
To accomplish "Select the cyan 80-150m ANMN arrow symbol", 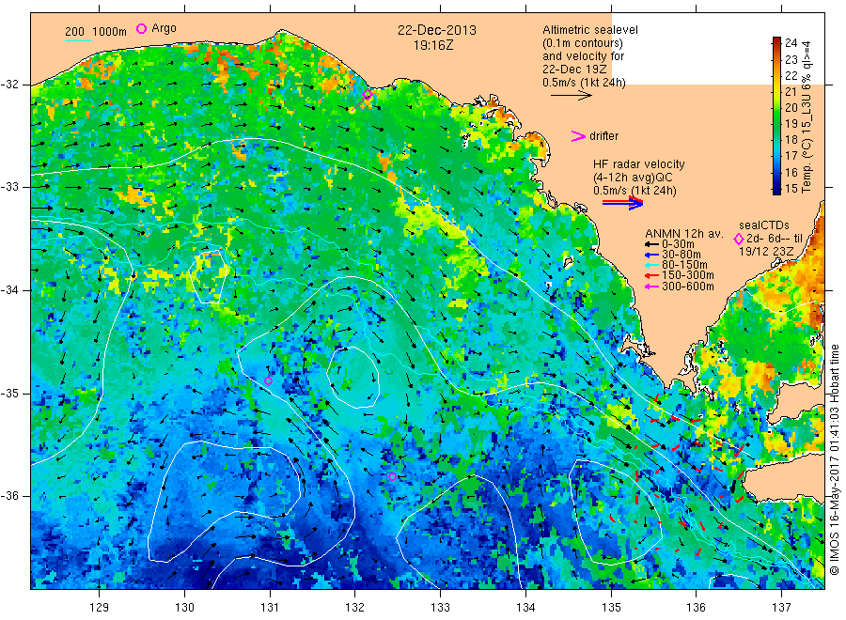I will click(651, 265).
